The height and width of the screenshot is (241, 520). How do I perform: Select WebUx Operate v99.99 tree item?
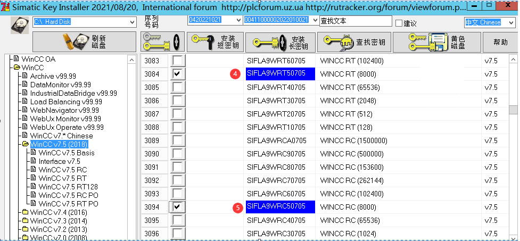[x=67, y=127]
